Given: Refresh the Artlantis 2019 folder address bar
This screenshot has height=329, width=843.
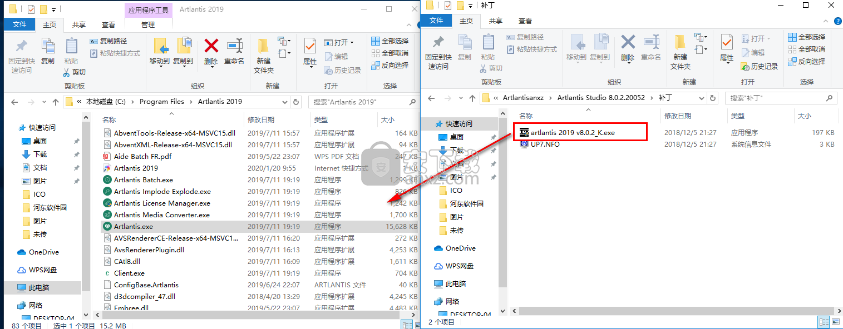Looking at the screenshot, I should coord(297,102).
